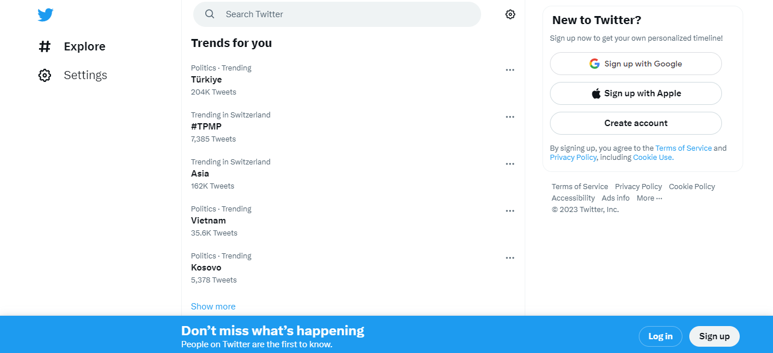This screenshot has height=353, width=773.
Task: Open more options for Vietnam trend
Action: click(x=510, y=211)
